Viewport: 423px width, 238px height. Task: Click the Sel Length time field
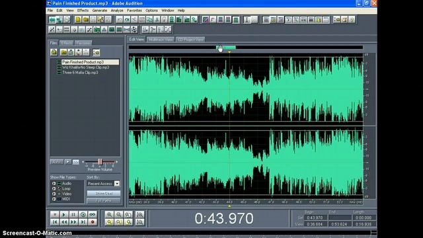[x=364, y=218]
